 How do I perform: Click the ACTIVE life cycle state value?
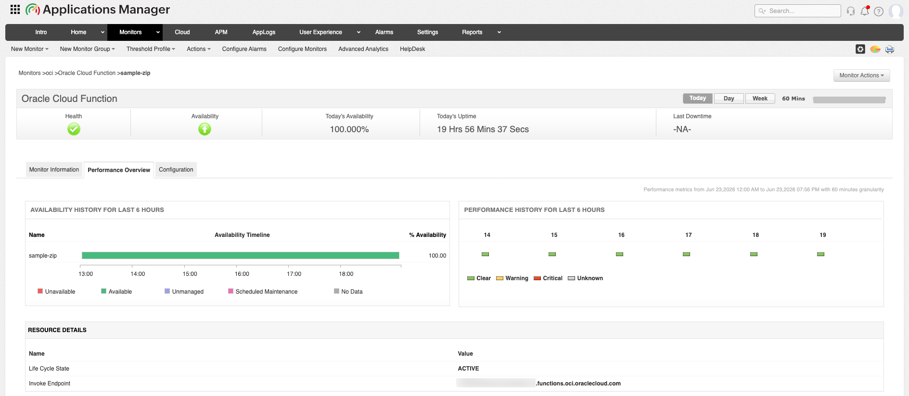pos(468,369)
